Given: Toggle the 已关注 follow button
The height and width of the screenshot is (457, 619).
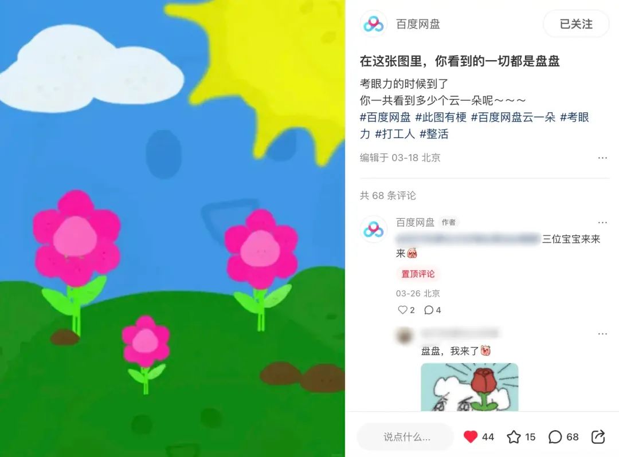Looking at the screenshot, I should pos(576,24).
